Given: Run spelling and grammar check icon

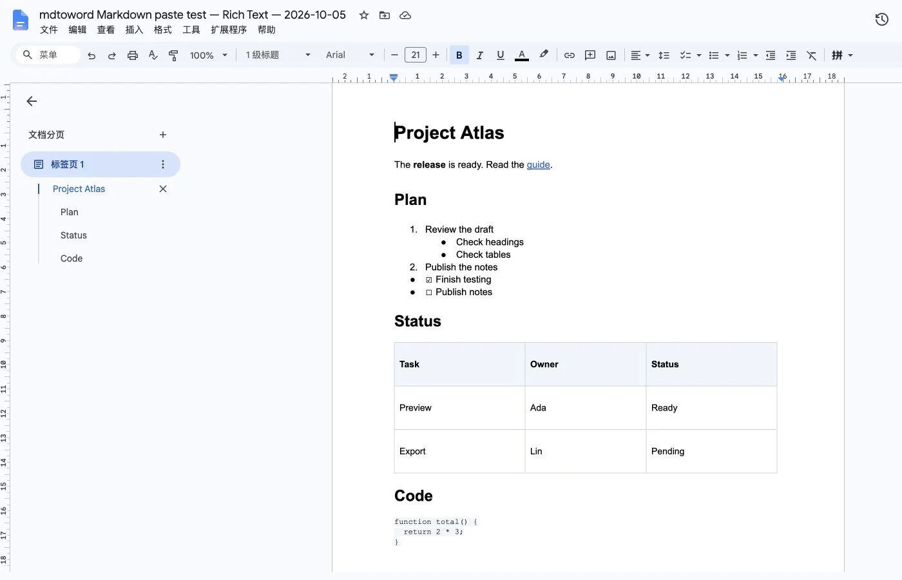Looking at the screenshot, I should coord(153,55).
